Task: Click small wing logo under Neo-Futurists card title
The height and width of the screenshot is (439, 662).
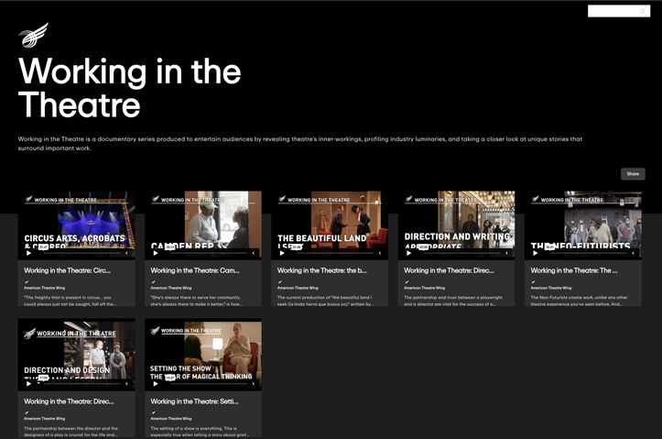Action: click(533, 282)
